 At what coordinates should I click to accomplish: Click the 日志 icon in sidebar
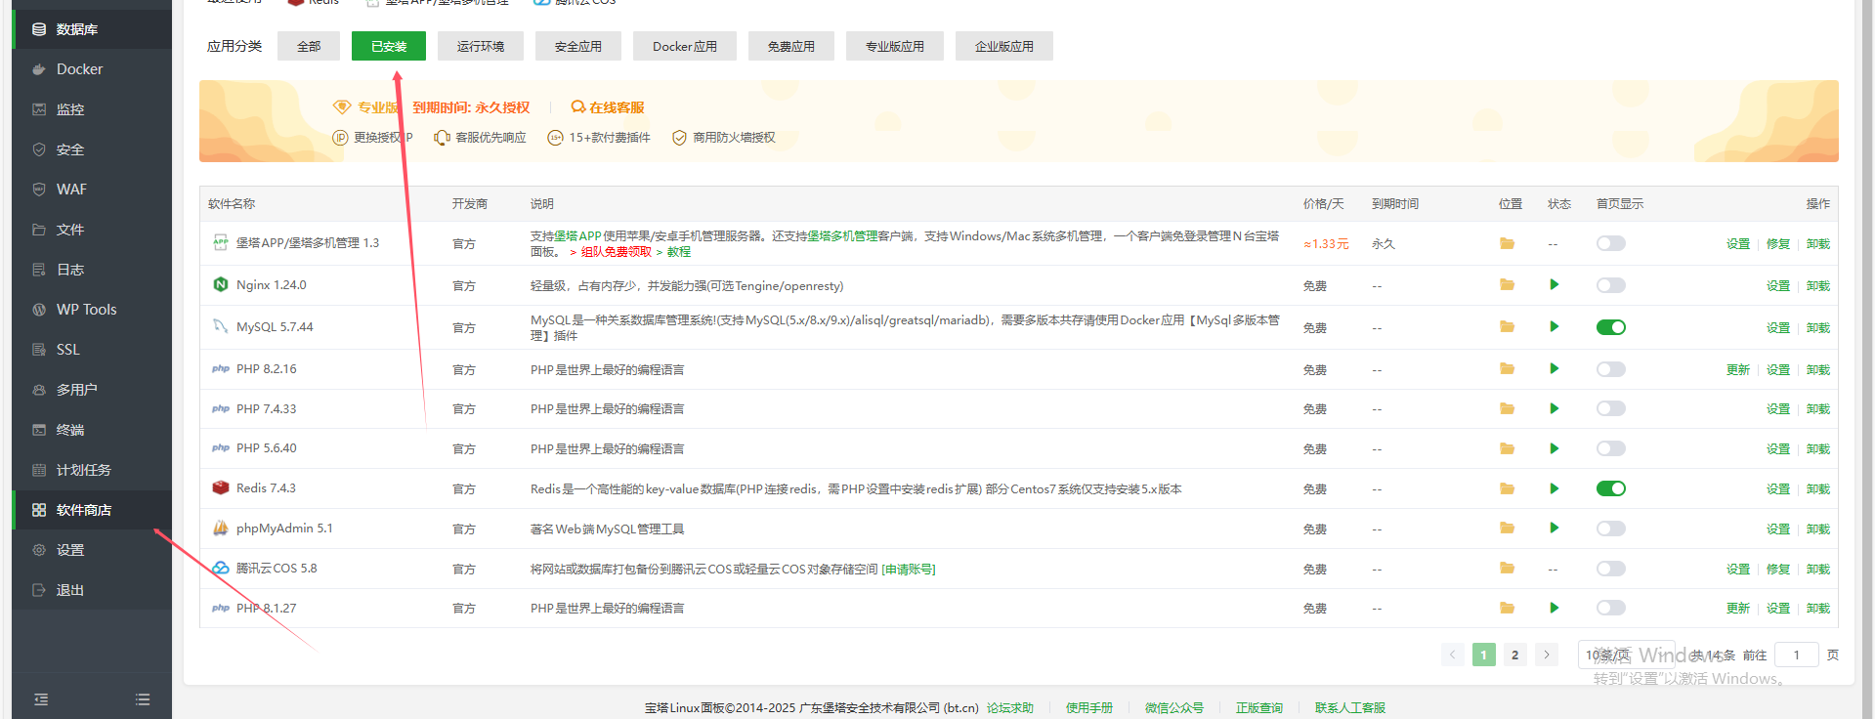click(x=39, y=270)
